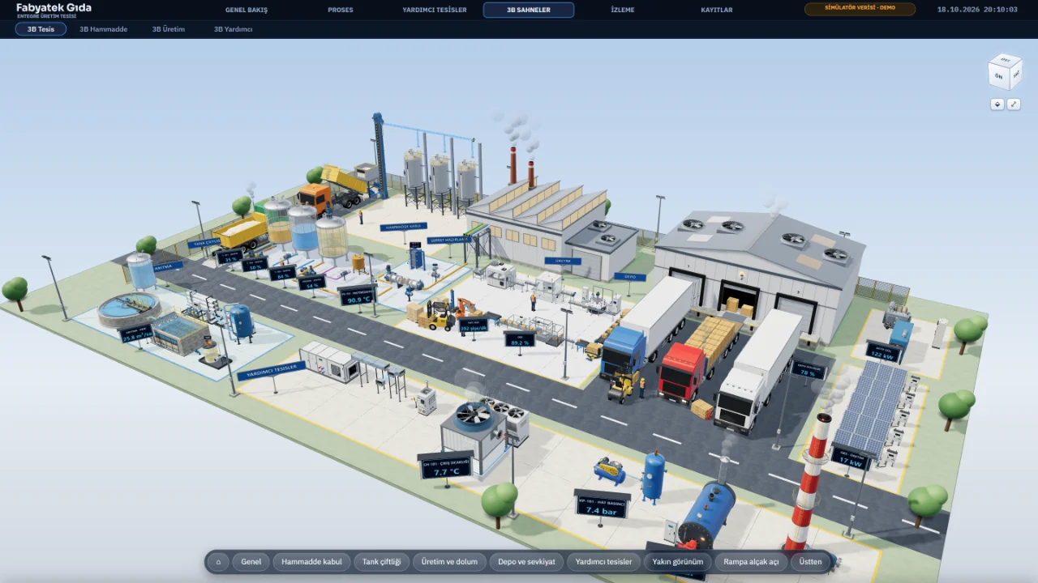Click the SAĞ face of the view cube

(x=1016, y=74)
